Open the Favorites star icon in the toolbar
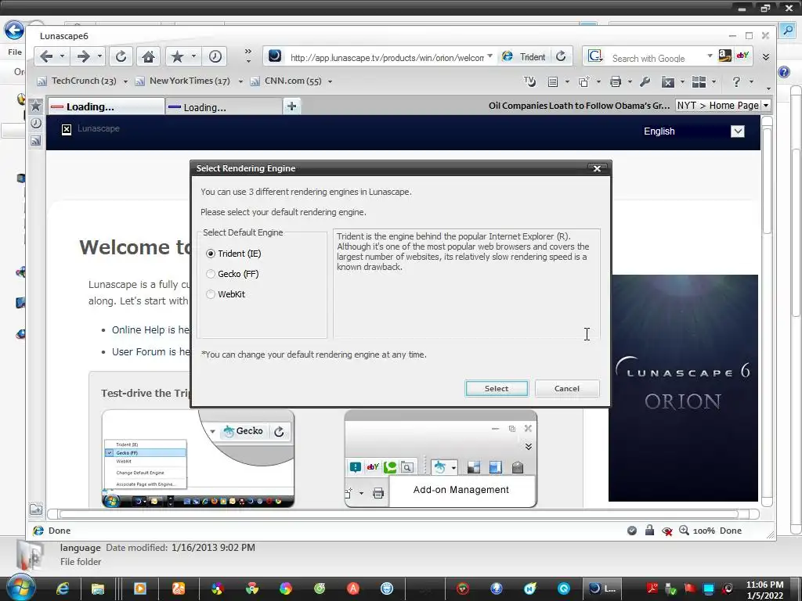This screenshot has width=802, height=601. click(177, 56)
